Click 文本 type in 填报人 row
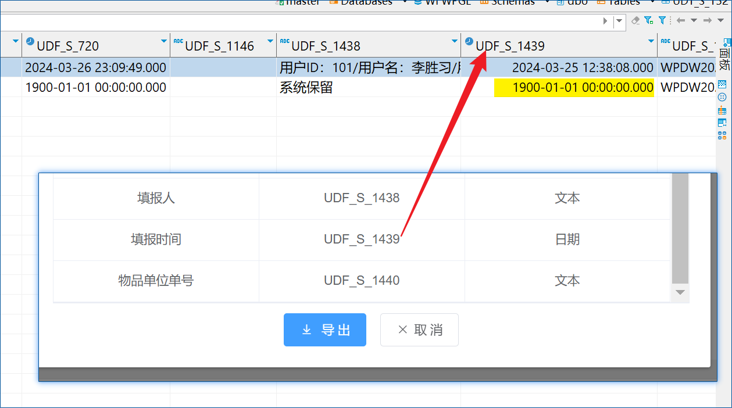This screenshot has width=732, height=408. [x=567, y=198]
